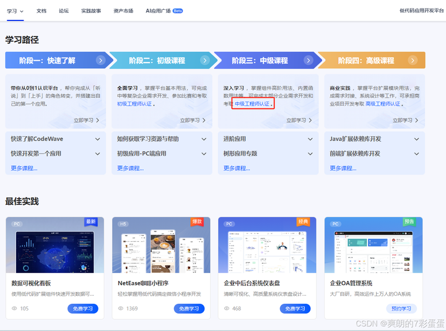Click 更多课程 under 快速了解 column
This screenshot has height=331, width=446.
(x=24, y=168)
